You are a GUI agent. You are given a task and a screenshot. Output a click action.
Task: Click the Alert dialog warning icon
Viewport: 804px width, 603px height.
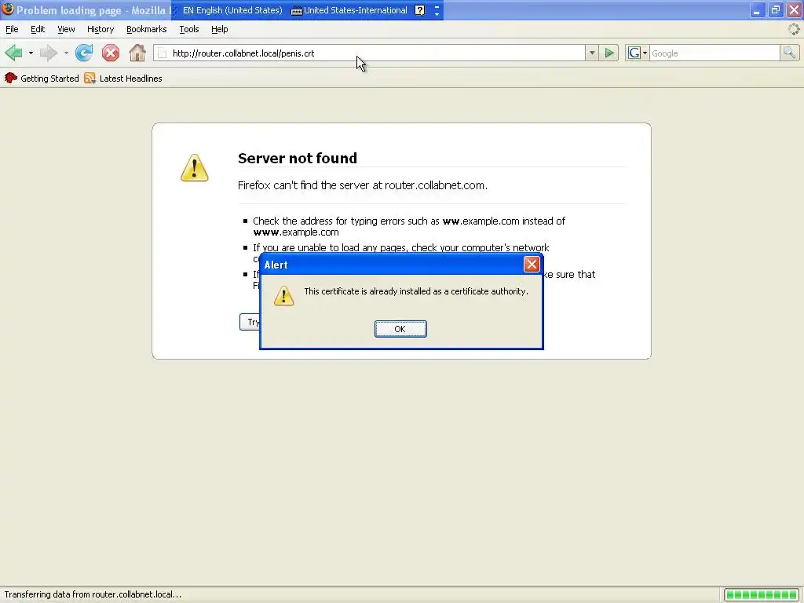[x=283, y=296]
